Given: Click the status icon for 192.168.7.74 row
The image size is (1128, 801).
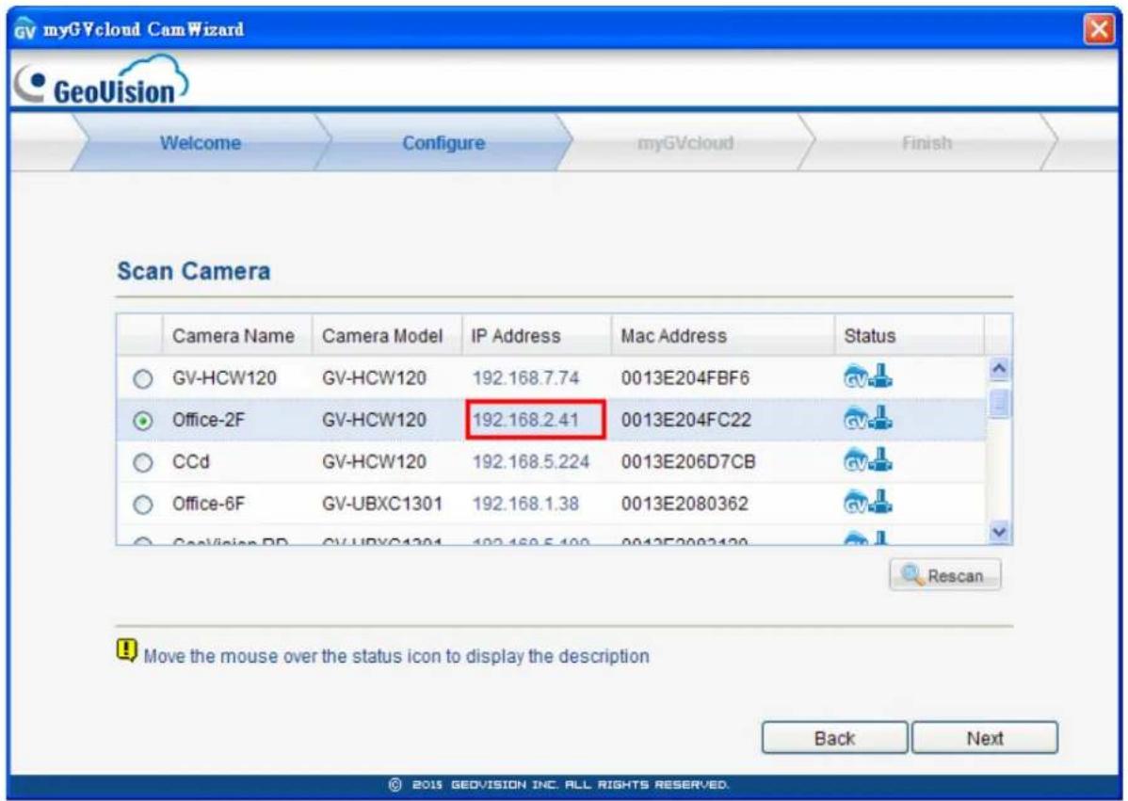Looking at the screenshot, I should [x=867, y=376].
